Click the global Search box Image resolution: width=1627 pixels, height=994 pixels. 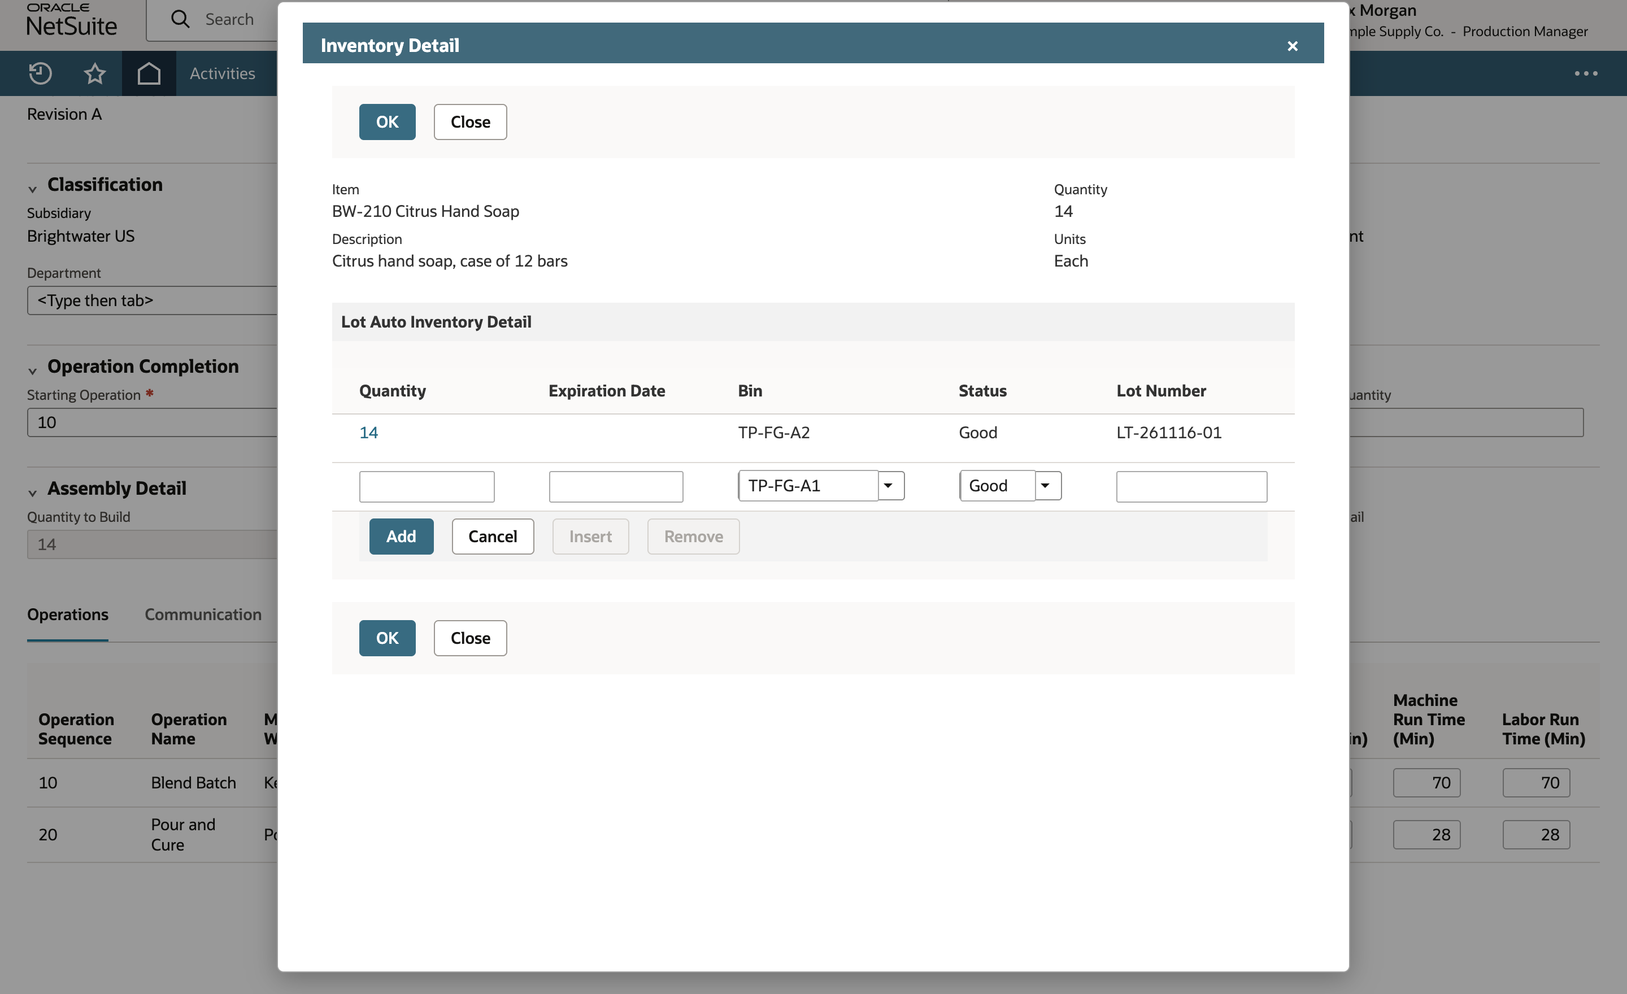(211, 19)
